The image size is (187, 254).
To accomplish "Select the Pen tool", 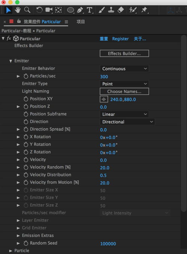I will [x=80, y=10].
